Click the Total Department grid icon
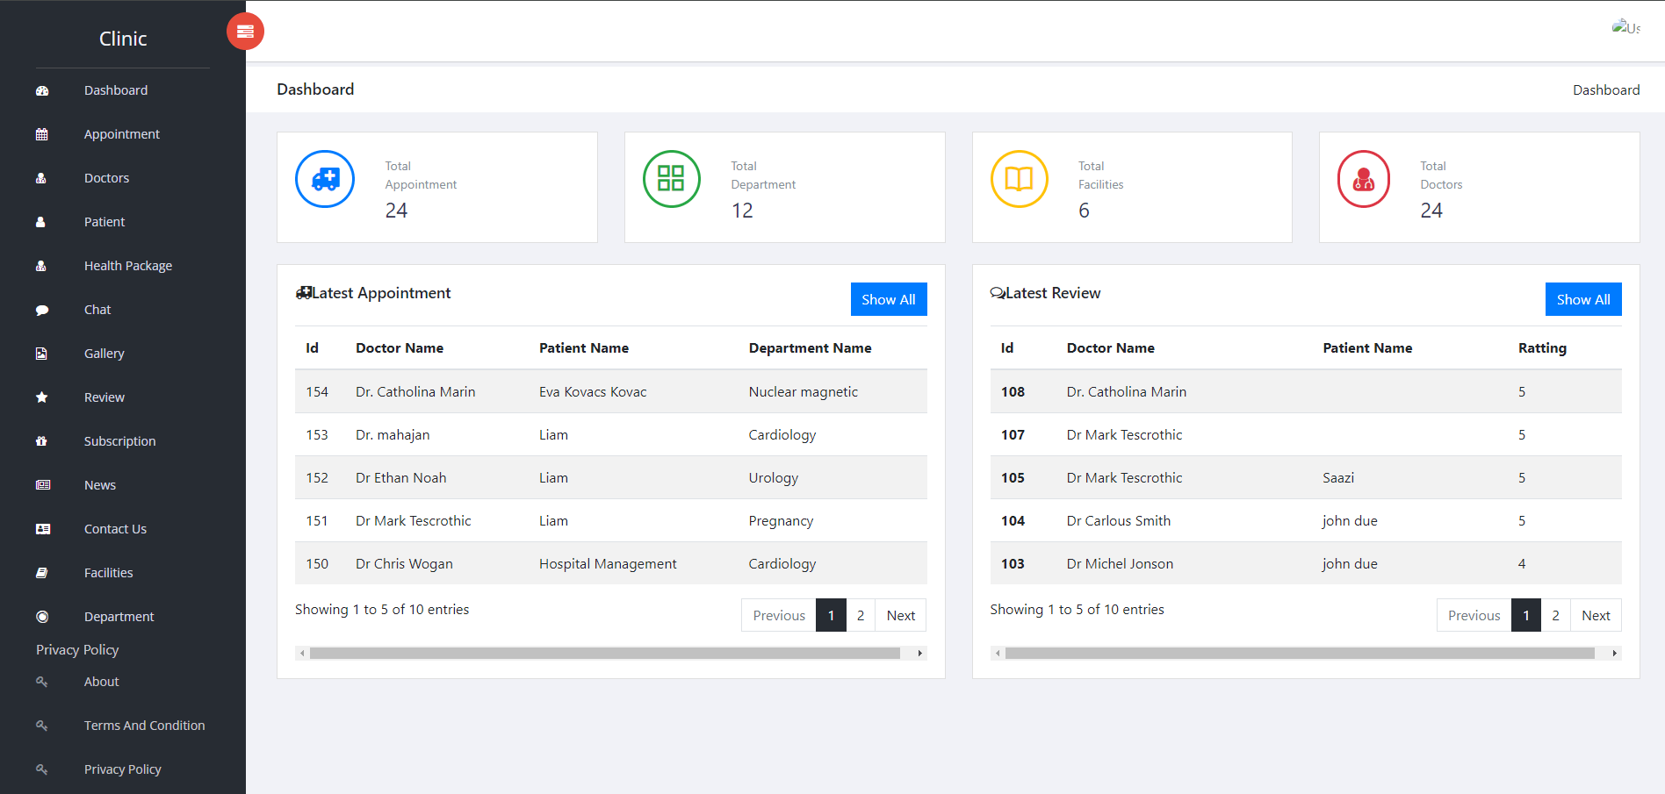This screenshot has height=794, width=1665. pyautogui.click(x=671, y=179)
